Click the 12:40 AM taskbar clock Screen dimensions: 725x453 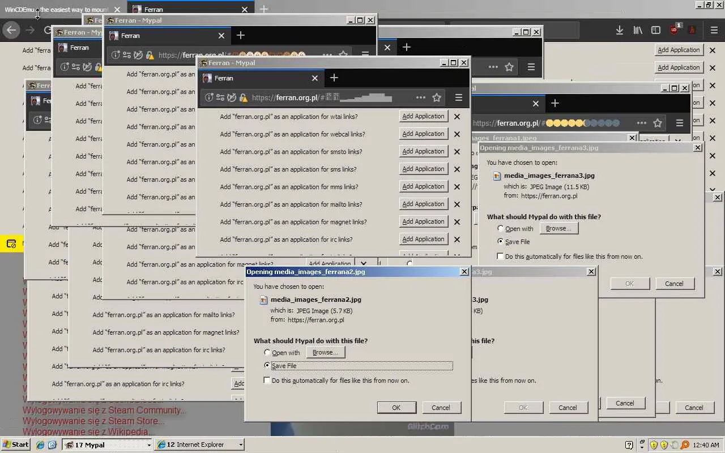tap(706, 445)
